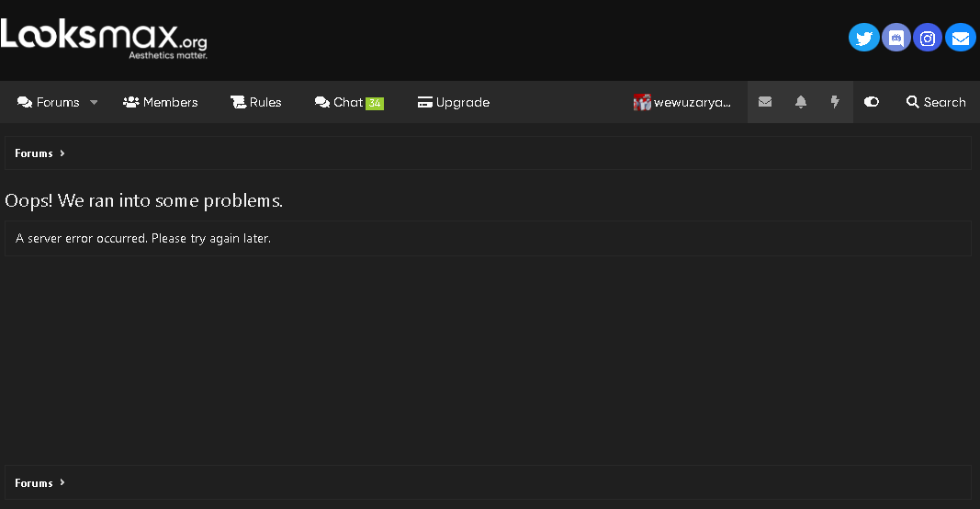Open the inbox envelope icon
The image size is (980, 509).
(765, 102)
